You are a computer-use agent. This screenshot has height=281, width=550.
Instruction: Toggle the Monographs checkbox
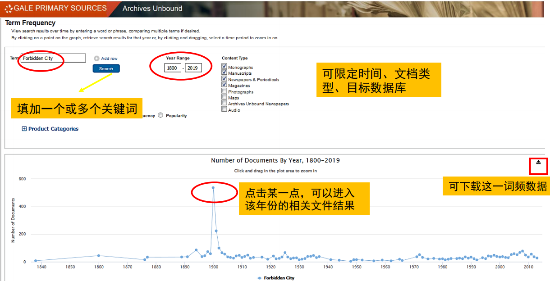click(224, 67)
